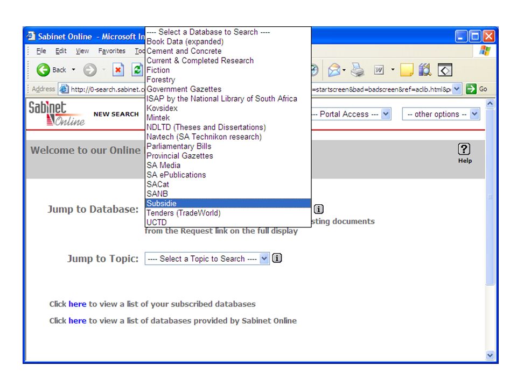
Task: Click the page scrollbar up arrow
Action: 490,104
